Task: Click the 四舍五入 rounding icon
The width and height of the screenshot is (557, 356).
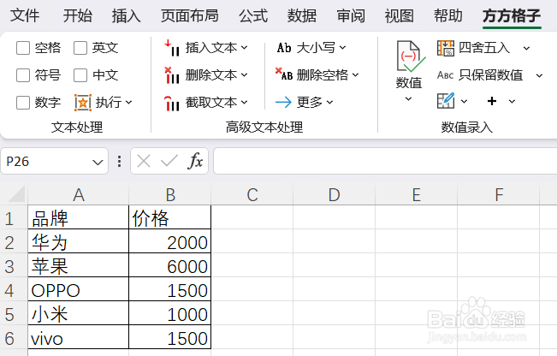Action: (446, 48)
